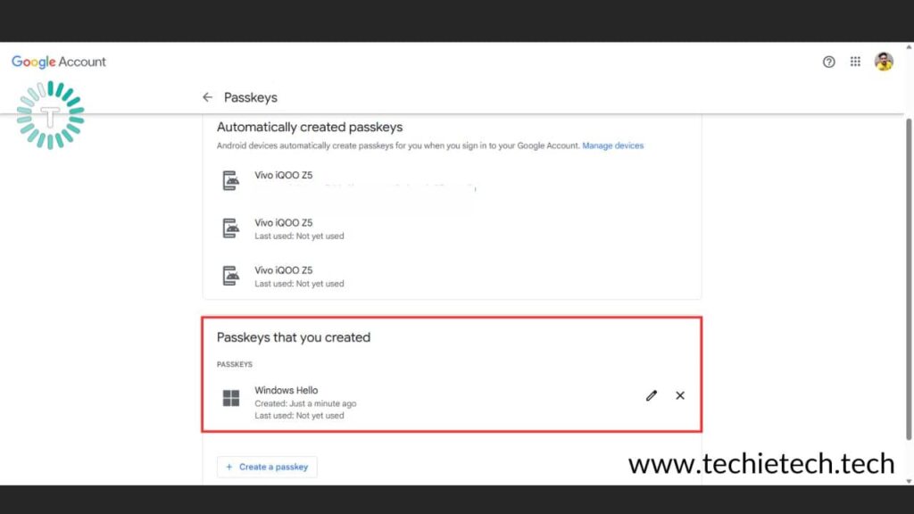Open the Google apps grid icon
Image resolution: width=914 pixels, height=514 pixels.
point(854,61)
